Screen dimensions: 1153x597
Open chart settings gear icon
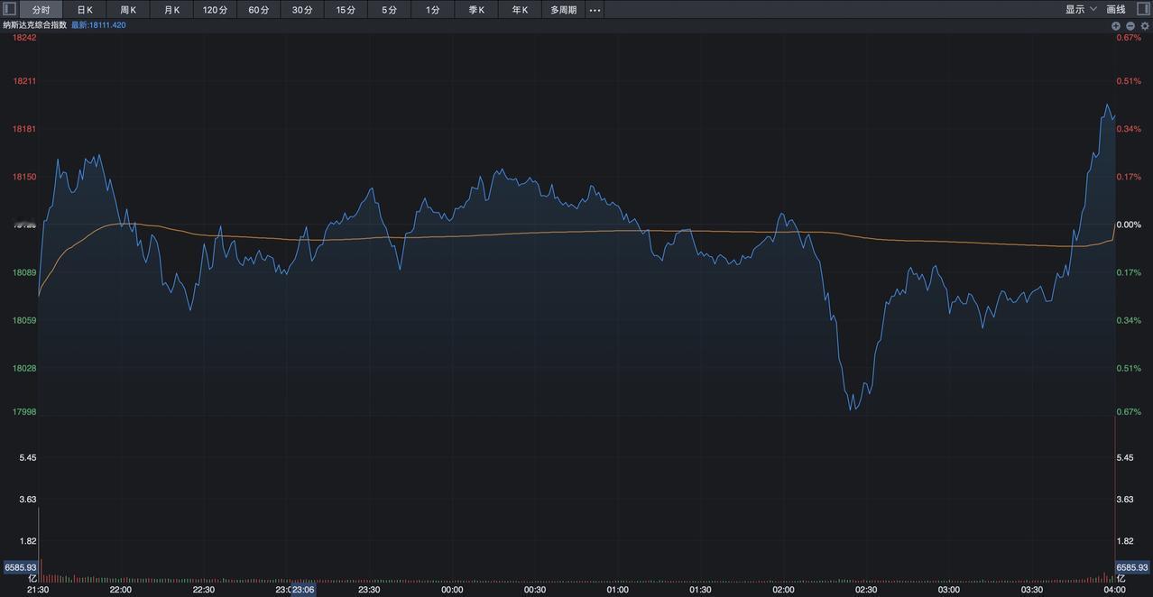(x=1145, y=25)
